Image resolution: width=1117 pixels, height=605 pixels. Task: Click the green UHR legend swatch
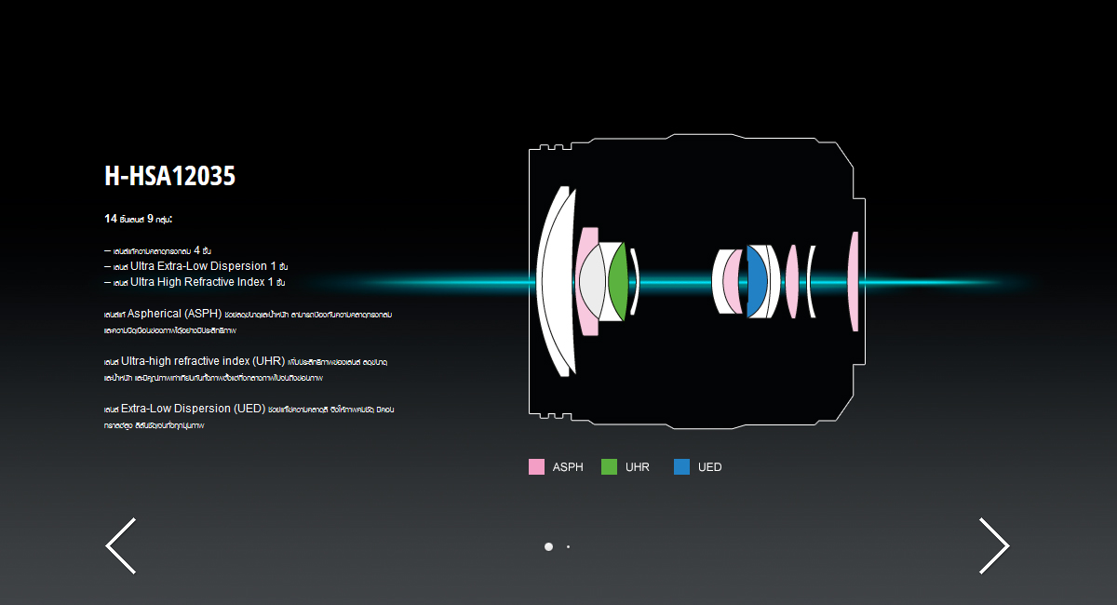(x=610, y=467)
